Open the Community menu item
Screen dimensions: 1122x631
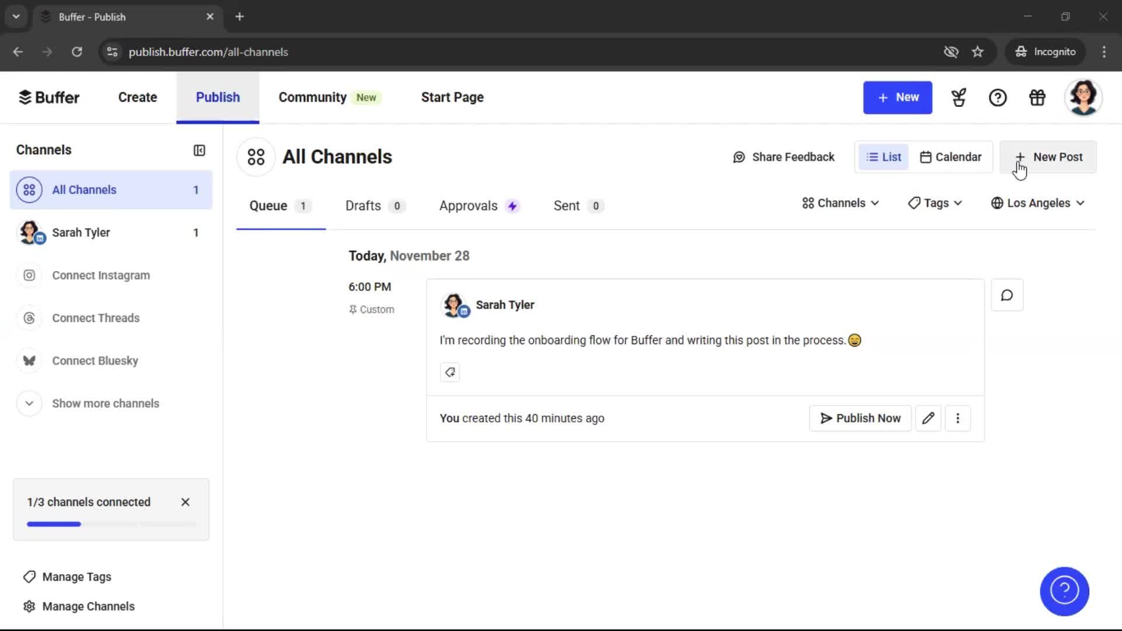tap(311, 97)
